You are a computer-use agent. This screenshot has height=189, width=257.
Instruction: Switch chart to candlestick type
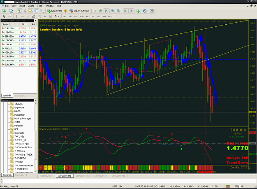[x=101, y=11]
